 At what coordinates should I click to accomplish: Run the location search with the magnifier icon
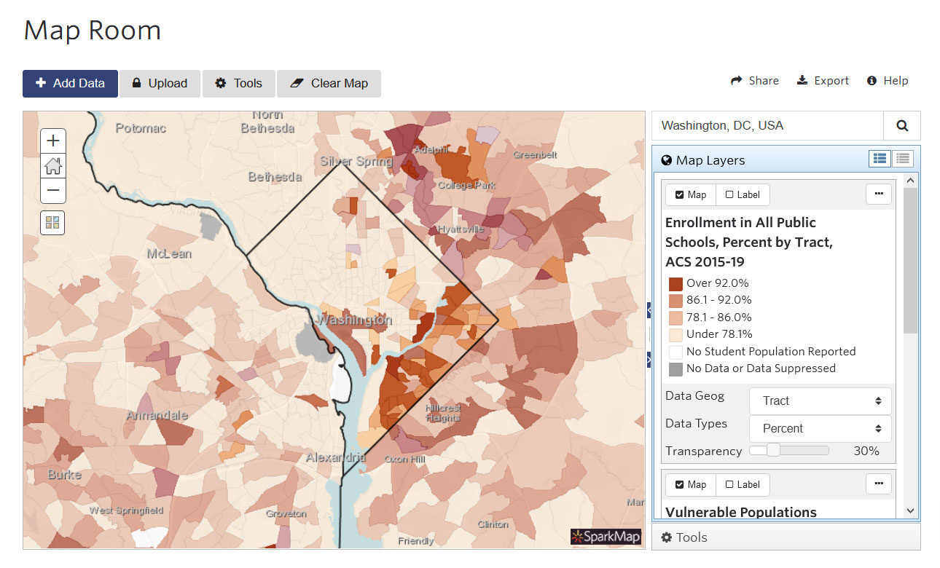(901, 125)
